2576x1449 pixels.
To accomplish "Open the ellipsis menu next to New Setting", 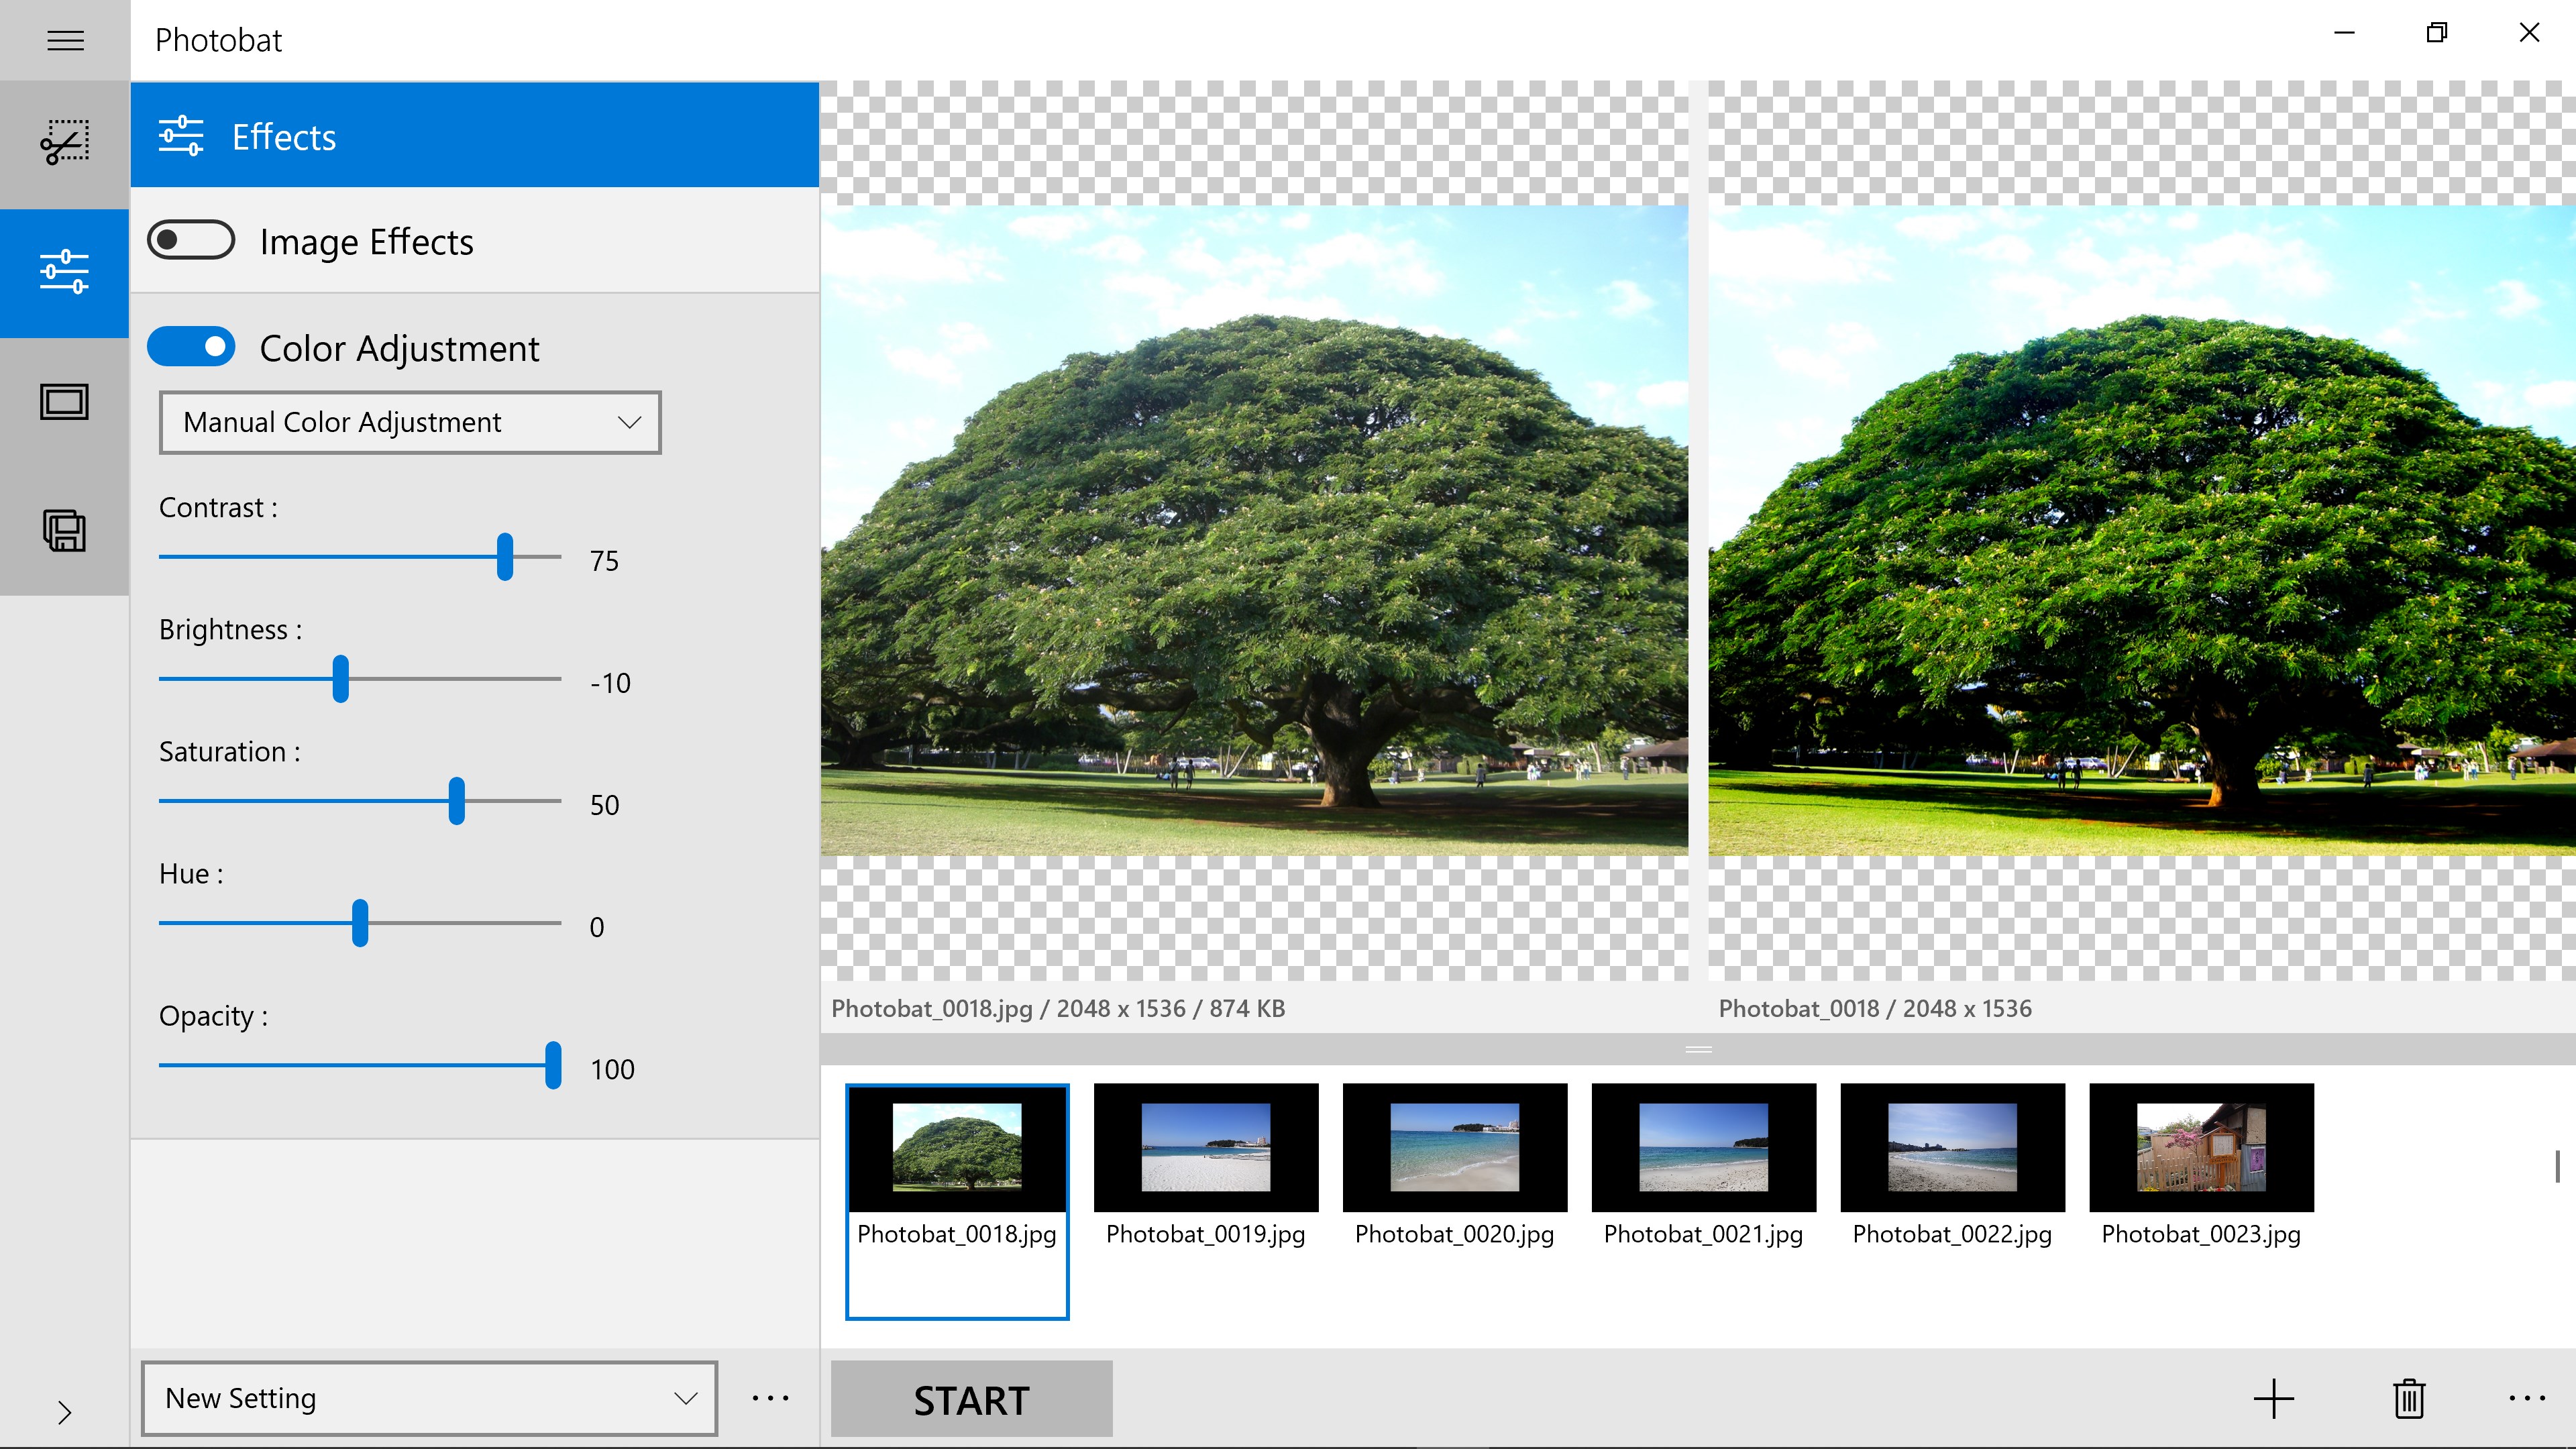I will (x=770, y=1398).
